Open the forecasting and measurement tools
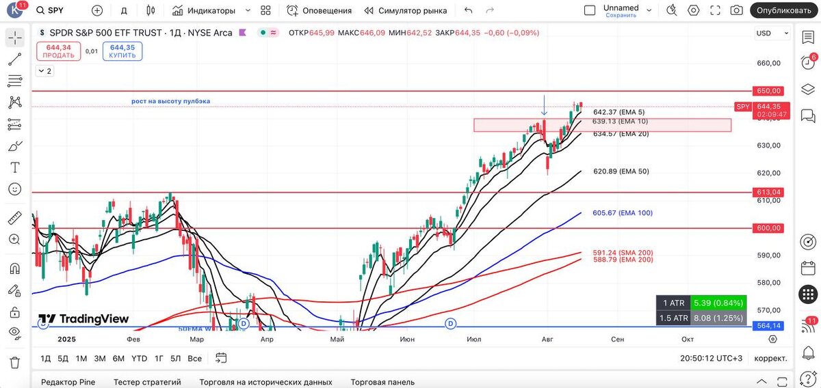The image size is (821, 388). tap(15, 124)
